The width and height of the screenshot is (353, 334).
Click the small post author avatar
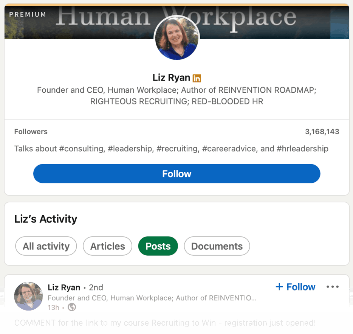[28, 296]
